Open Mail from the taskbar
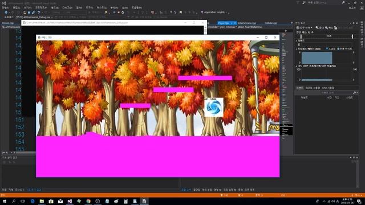The width and height of the screenshot is (365, 205). [x=60, y=201]
